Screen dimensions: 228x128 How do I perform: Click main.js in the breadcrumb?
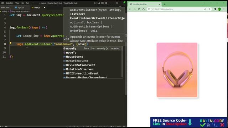click(x=4, y=11)
